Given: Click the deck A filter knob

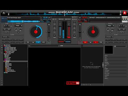Looking at the screenshot, I should (x=54, y=35).
